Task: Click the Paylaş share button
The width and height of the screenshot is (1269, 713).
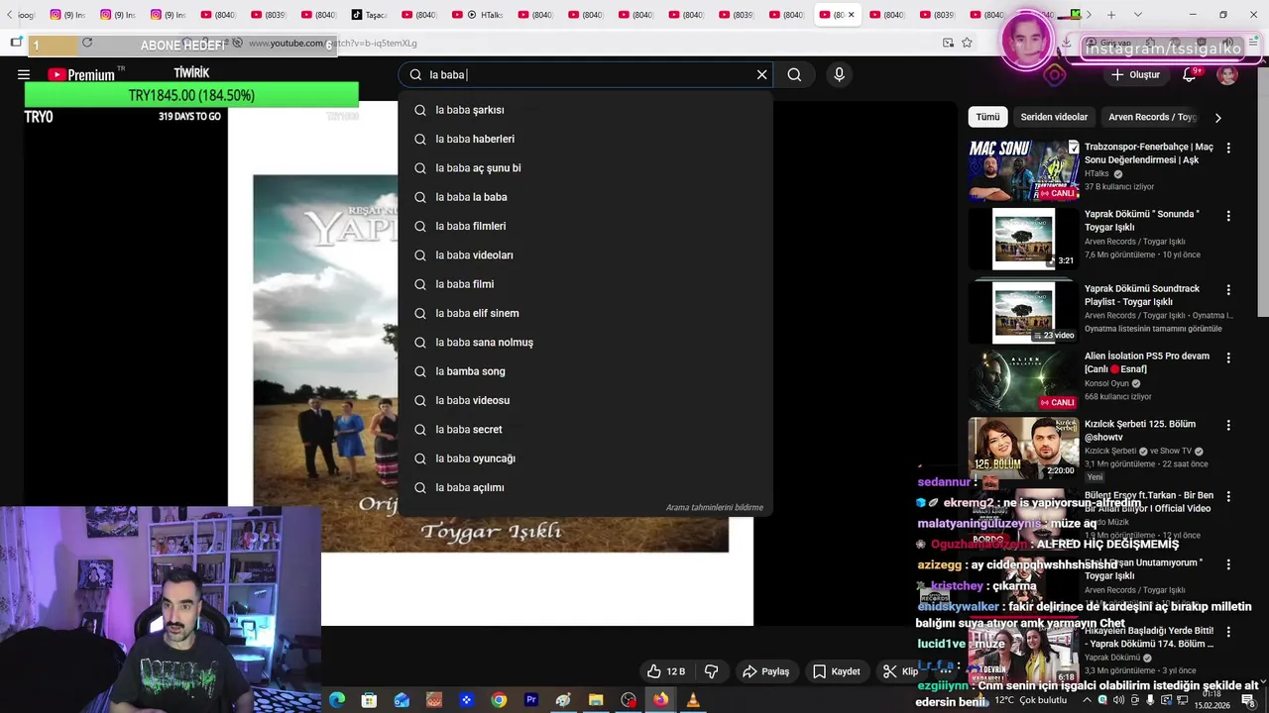Action: [765, 671]
